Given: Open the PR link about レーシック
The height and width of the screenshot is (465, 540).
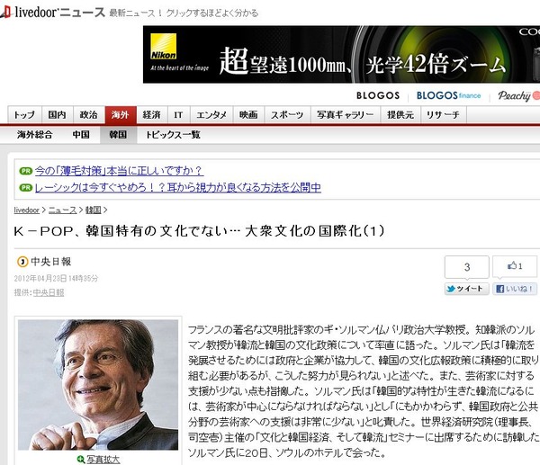Looking at the screenshot, I should point(178,188).
